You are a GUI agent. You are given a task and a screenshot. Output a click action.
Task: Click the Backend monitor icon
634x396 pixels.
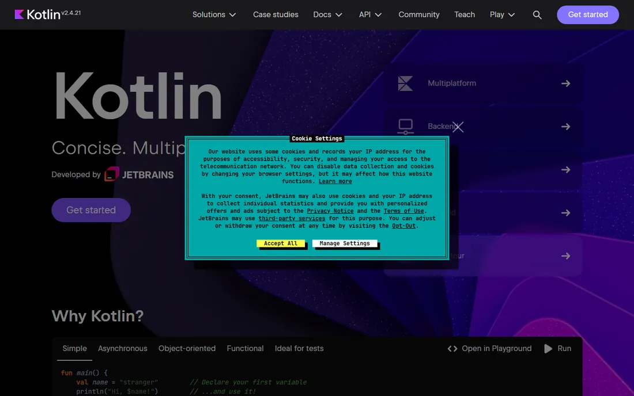(x=406, y=127)
